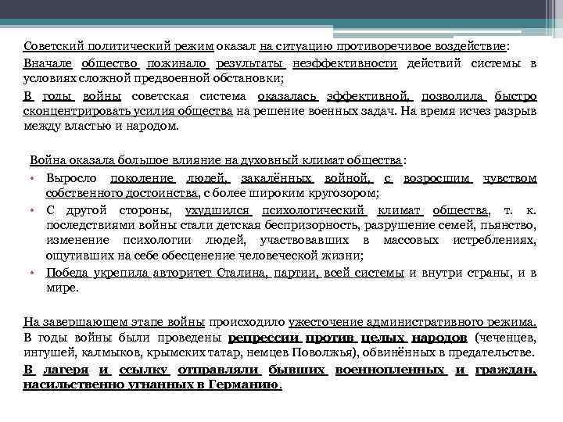Click the words 'детская беспризорность'
The height and width of the screenshot is (422, 563).
coord(286,225)
